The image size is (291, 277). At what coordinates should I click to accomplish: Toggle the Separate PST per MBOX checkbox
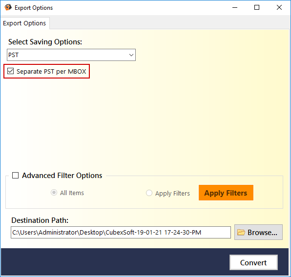point(10,71)
